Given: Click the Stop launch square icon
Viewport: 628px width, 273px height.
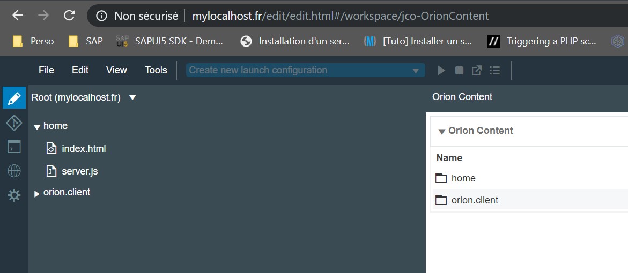Looking at the screenshot, I should [459, 71].
